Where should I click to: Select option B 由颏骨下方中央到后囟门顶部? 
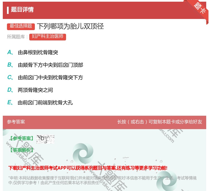coord(45,65)
